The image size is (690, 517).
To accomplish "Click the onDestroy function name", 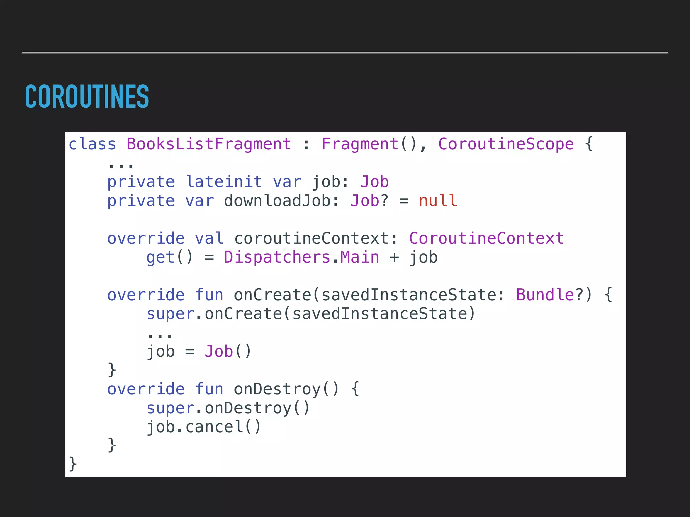I will point(277,389).
